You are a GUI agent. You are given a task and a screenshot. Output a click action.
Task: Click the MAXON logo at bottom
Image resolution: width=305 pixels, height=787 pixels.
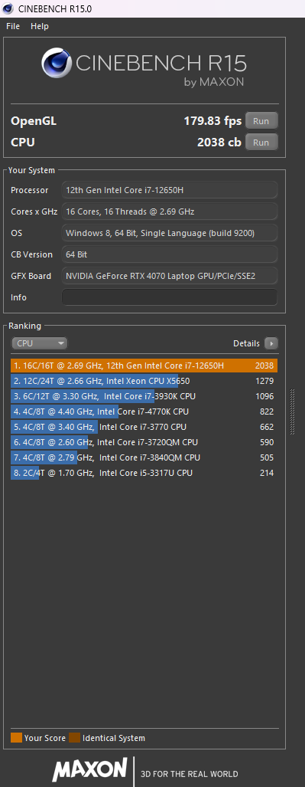point(89,769)
